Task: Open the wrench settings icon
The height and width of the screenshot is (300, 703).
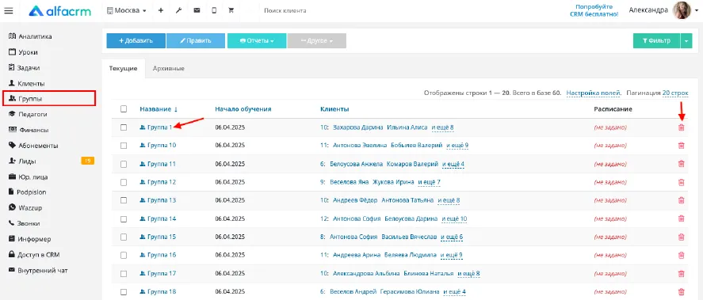Action: pyautogui.click(x=178, y=11)
